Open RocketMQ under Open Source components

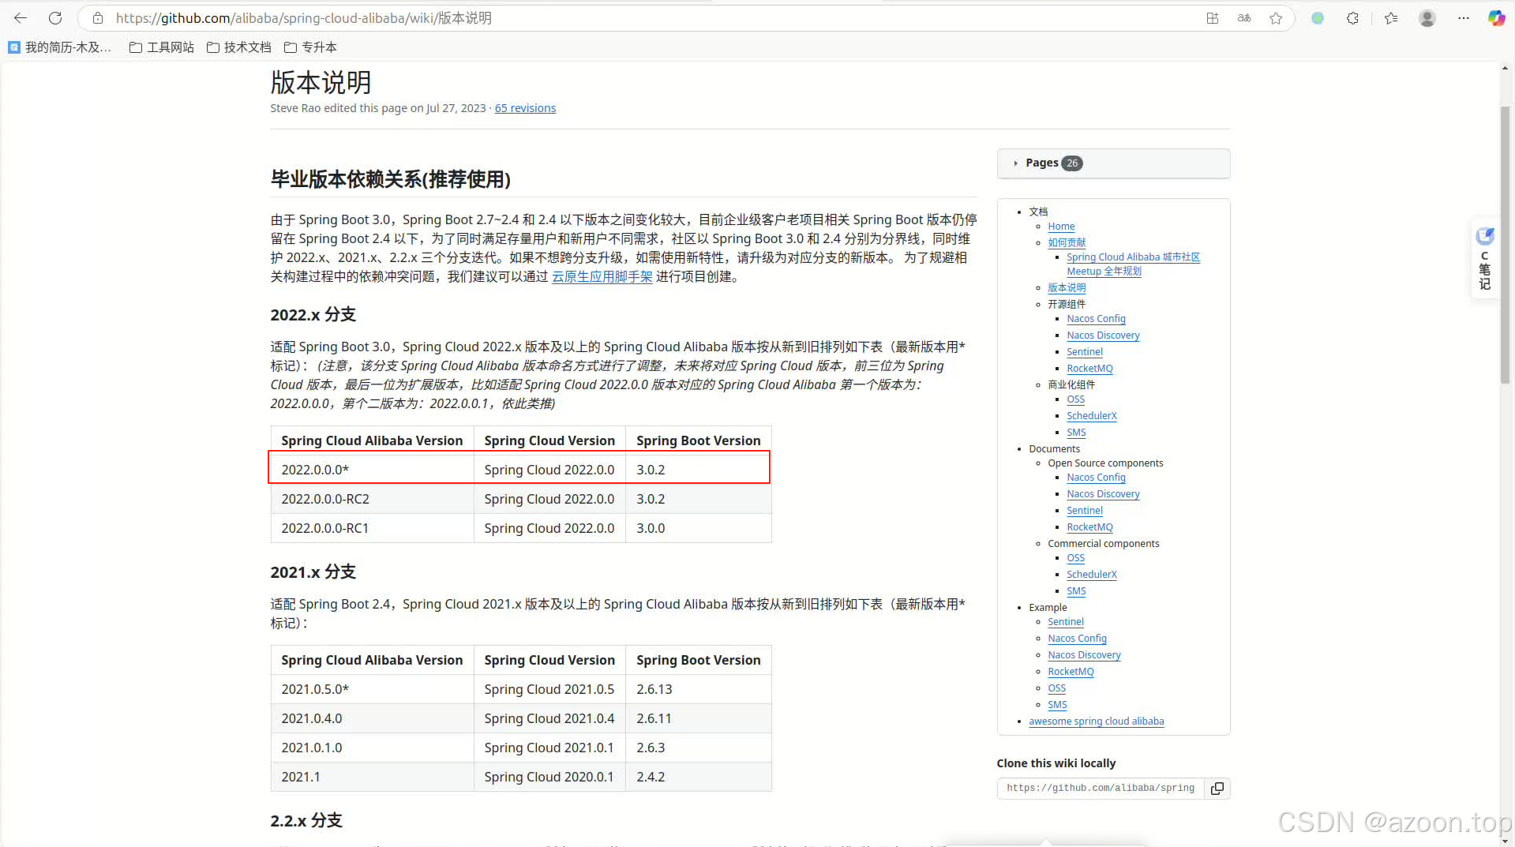(1089, 527)
